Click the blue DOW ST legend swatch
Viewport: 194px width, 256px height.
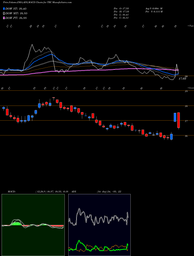click(x=4, y=9)
